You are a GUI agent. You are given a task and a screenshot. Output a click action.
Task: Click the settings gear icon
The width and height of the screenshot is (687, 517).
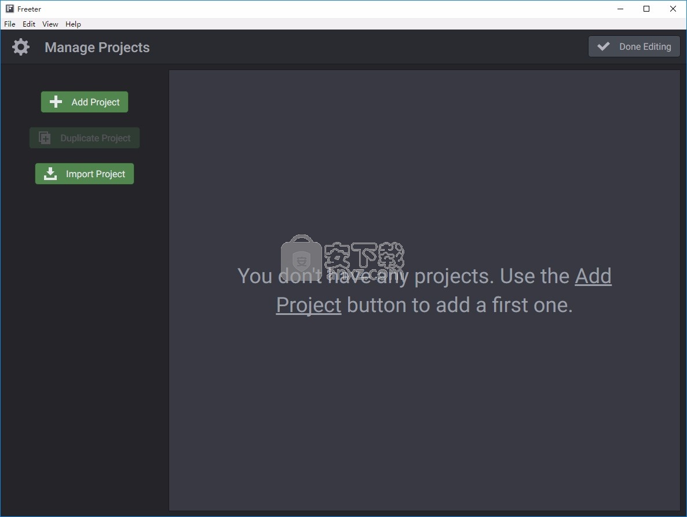[21, 47]
